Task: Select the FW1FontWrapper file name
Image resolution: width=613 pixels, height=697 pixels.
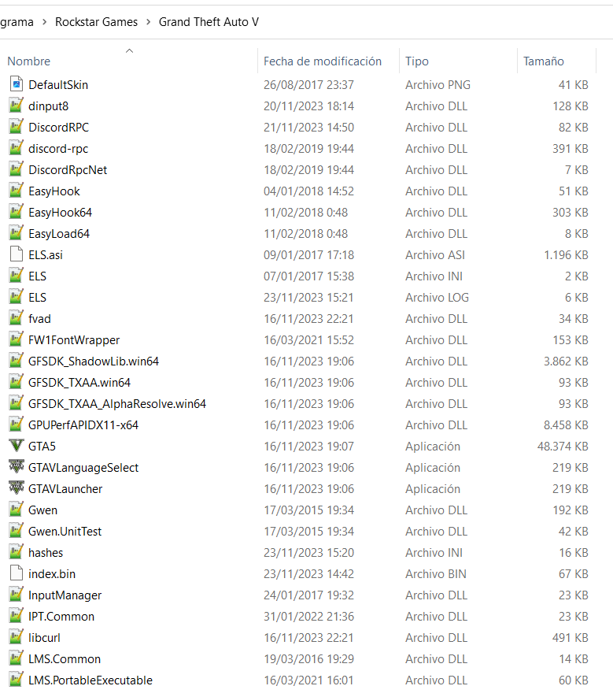Action: coord(74,340)
